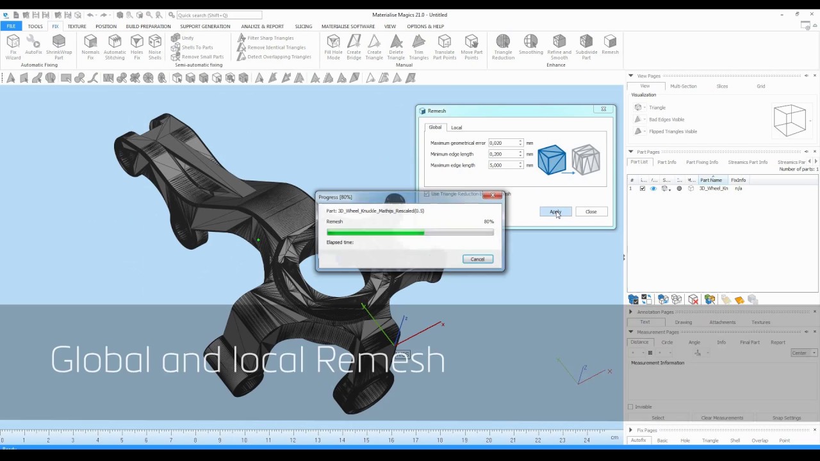Screen dimensions: 820x461
Task: Expand the Fix Pages panel
Action: tap(631, 430)
